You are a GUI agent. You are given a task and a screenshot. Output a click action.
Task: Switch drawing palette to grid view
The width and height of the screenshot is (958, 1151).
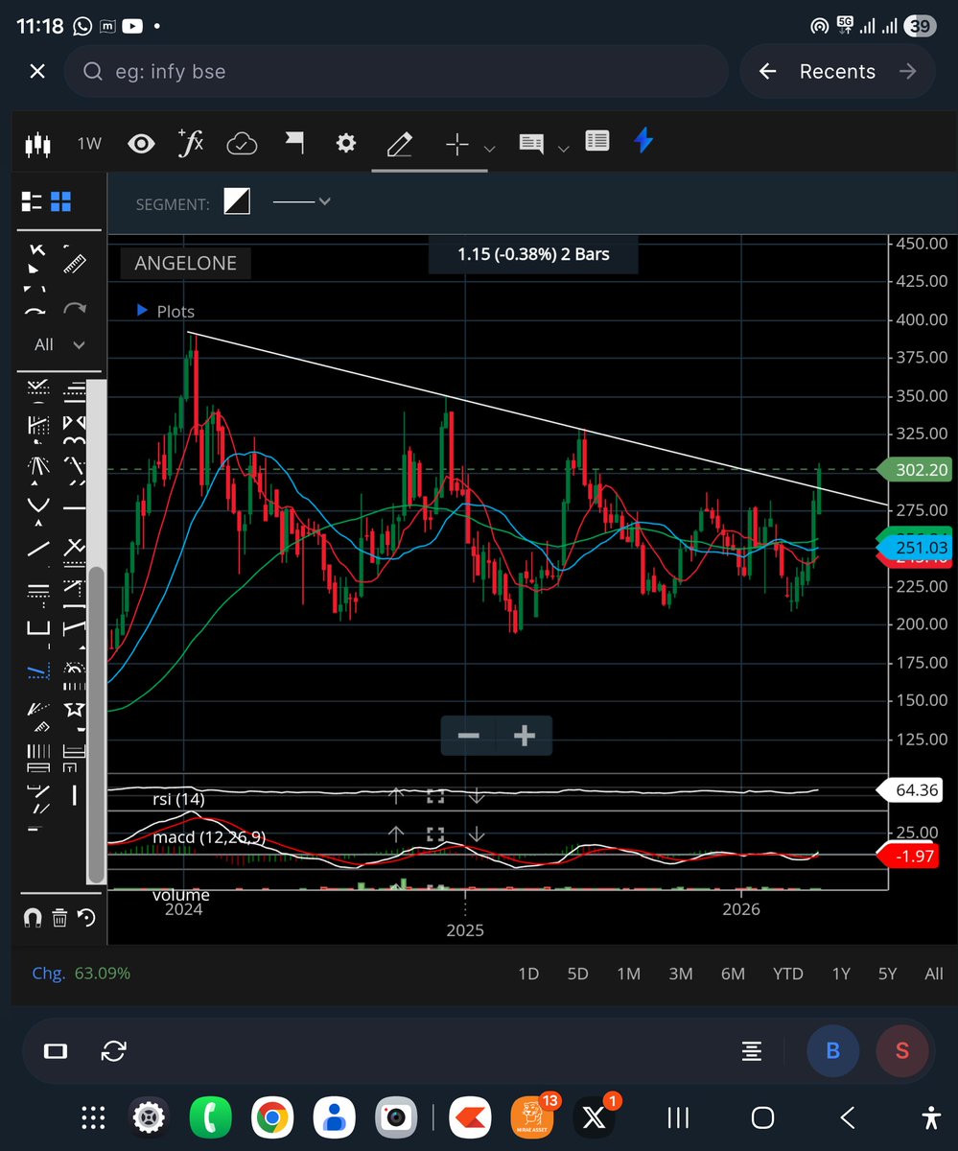point(61,201)
